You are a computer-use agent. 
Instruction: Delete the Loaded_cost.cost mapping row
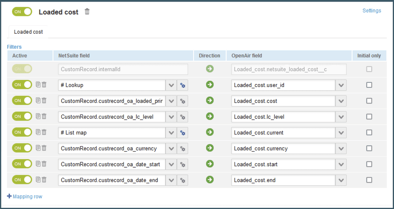click(44, 100)
